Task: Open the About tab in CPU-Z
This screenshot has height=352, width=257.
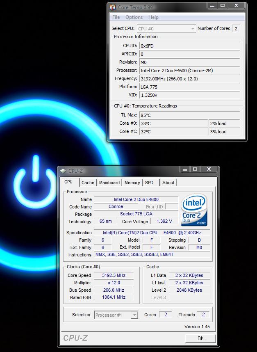Action: pos(168,183)
